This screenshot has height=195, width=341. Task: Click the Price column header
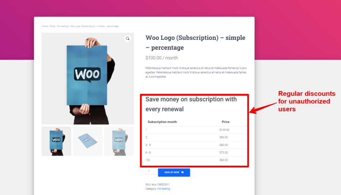coord(226,122)
